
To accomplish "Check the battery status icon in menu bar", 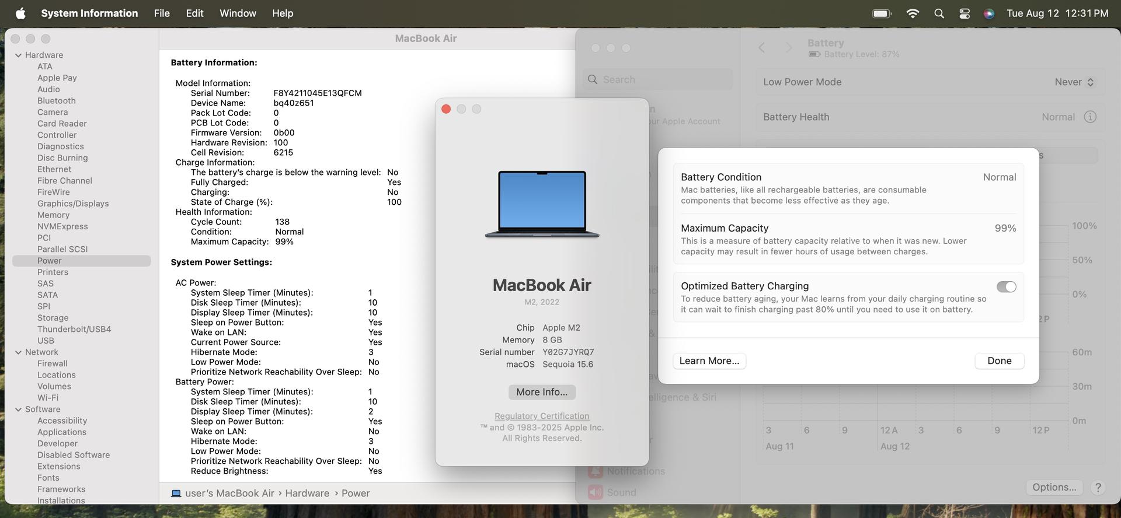I will tap(882, 13).
